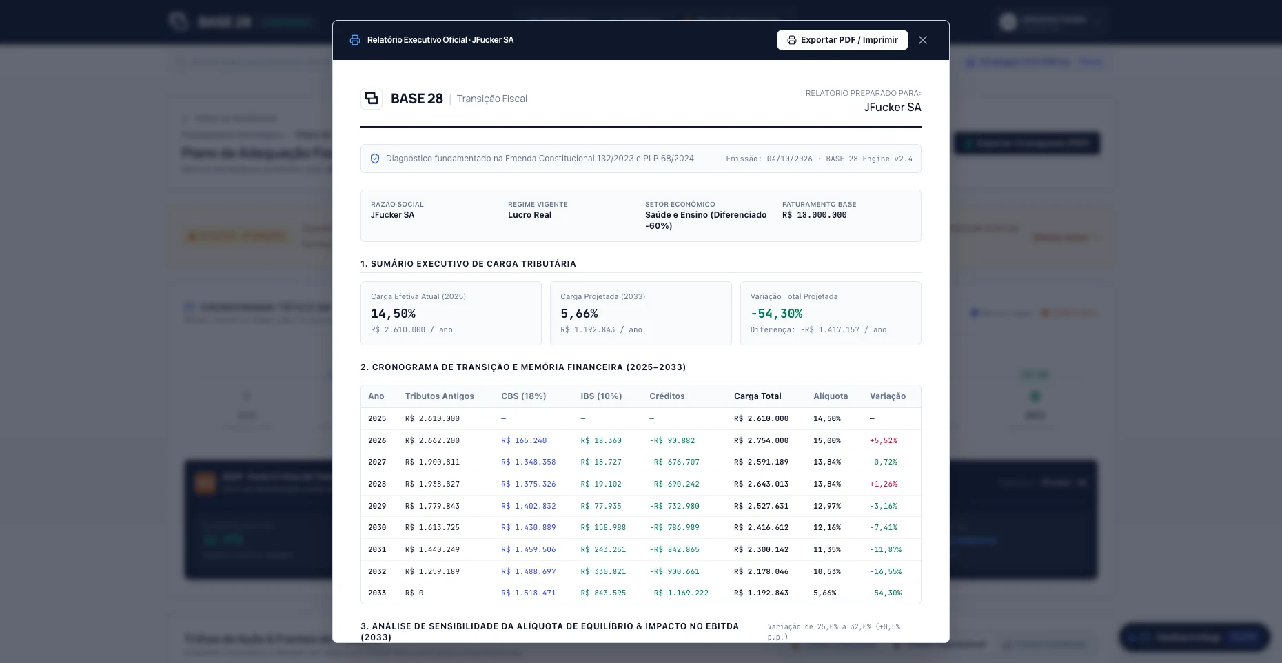Click the 'Alíquota' column header
Image resolution: width=1282 pixels, height=663 pixels.
click(831, 396)
